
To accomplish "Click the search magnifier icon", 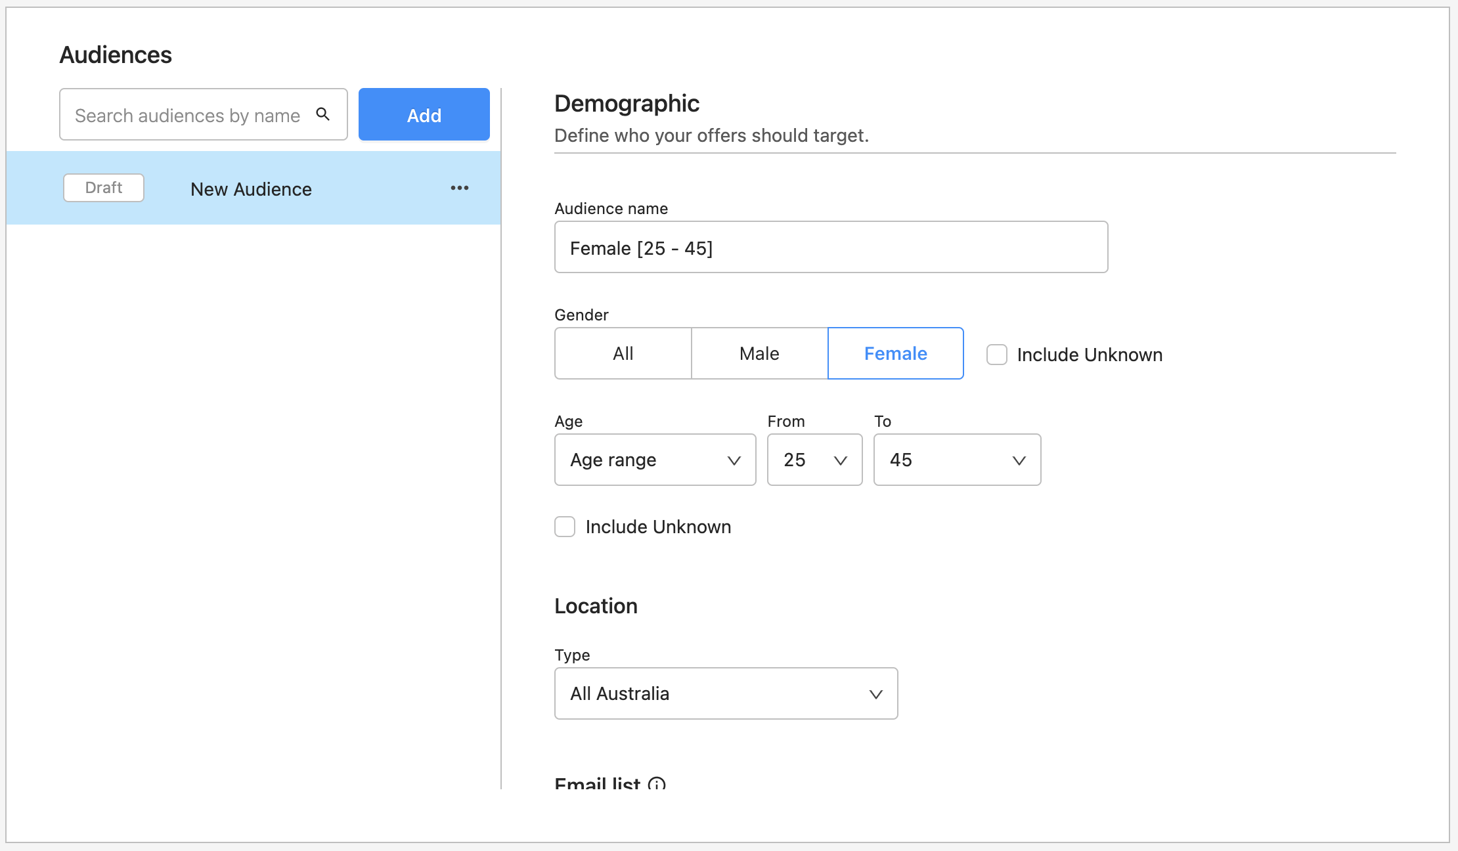I will click(x=322, y=114).
